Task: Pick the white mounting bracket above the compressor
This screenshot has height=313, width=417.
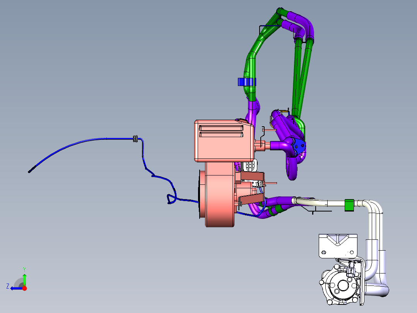Action: click(338, 246)
